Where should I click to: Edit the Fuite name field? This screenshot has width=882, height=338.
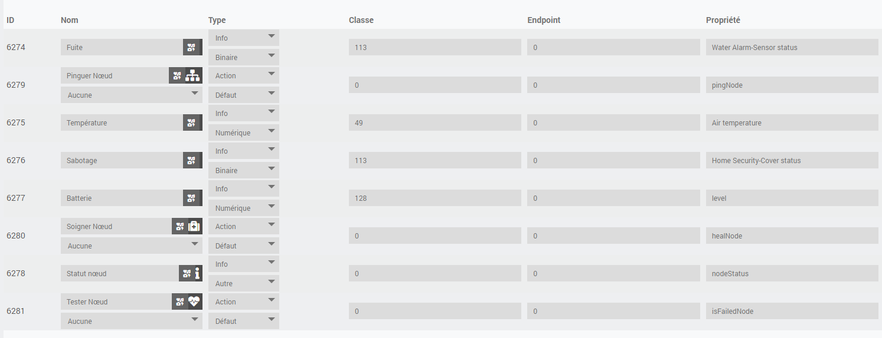(122, 47)
